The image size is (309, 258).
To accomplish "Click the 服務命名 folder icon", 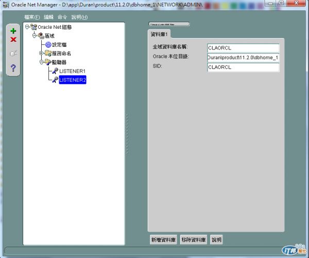I will click(48, 53).
